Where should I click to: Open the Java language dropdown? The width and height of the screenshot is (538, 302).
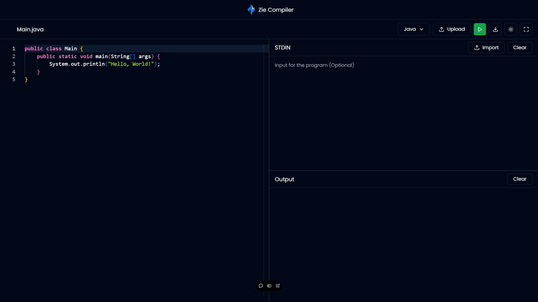[x=414, y=29]
